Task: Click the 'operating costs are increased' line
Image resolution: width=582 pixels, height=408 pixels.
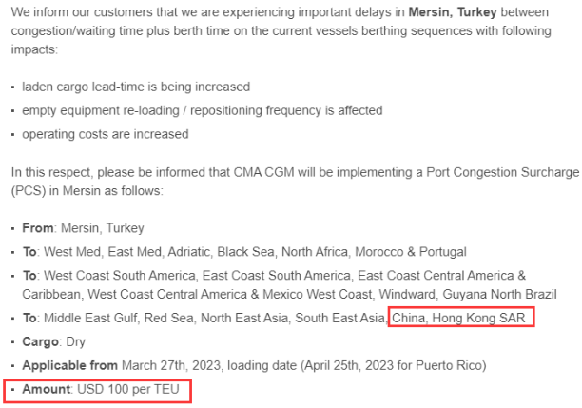Action: click(x=106, y=134)
